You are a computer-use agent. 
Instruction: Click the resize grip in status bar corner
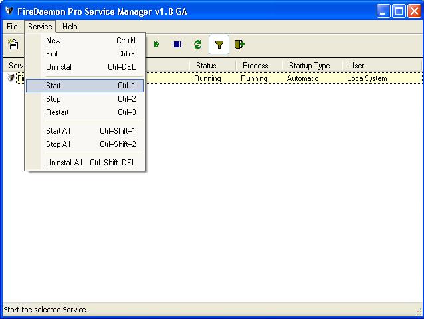click(418, 312)
